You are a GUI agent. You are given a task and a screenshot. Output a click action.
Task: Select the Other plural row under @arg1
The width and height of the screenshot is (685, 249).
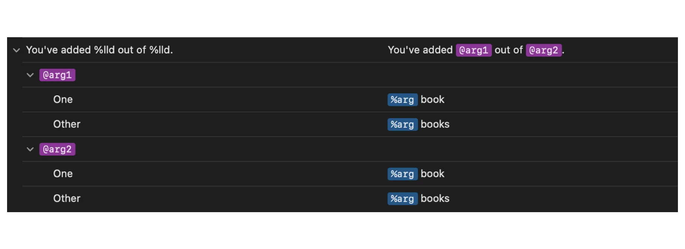[x=67, y=124]
